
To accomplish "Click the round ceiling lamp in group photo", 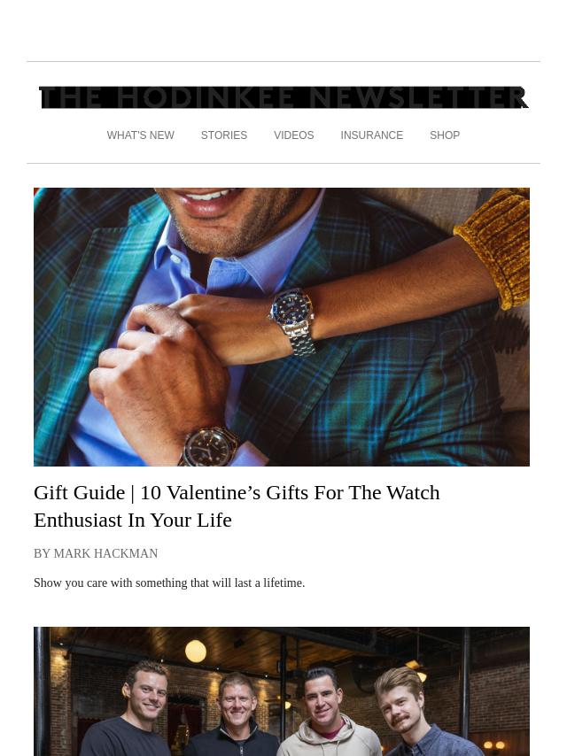I will pos(196,652).
